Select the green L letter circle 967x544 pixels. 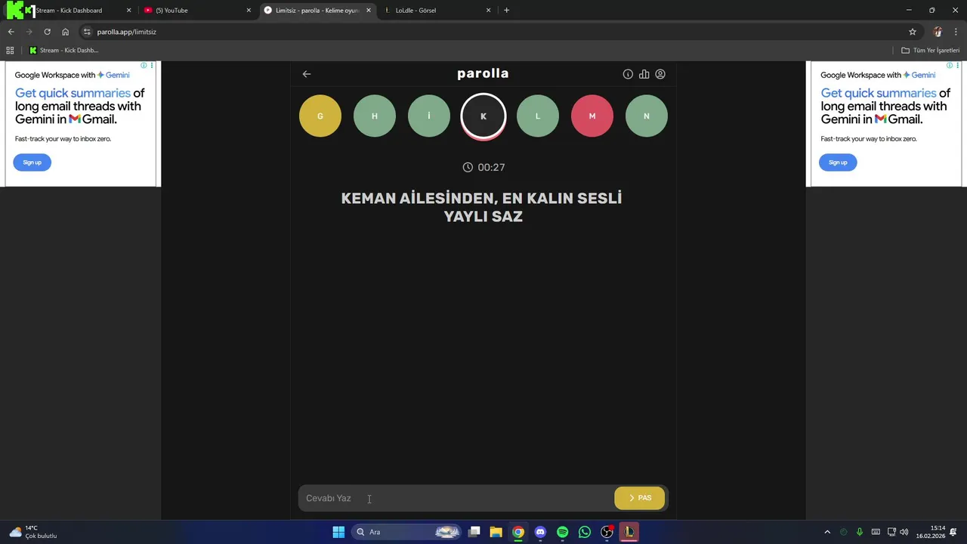pyautogui.click(x=538, y=116)
